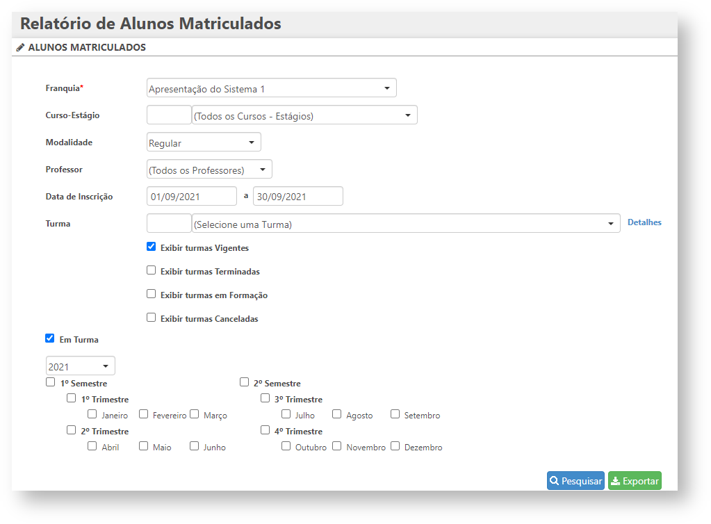Click the start date field 01/09/2021
Screen dimensions: 711x524
(192, 197)
